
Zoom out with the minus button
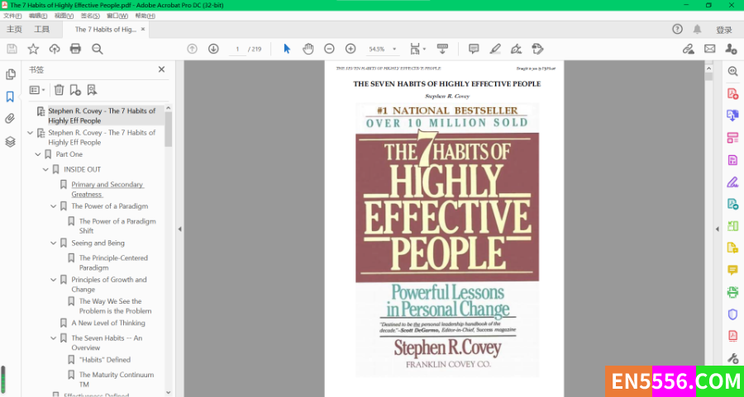[x=329, y=49]
